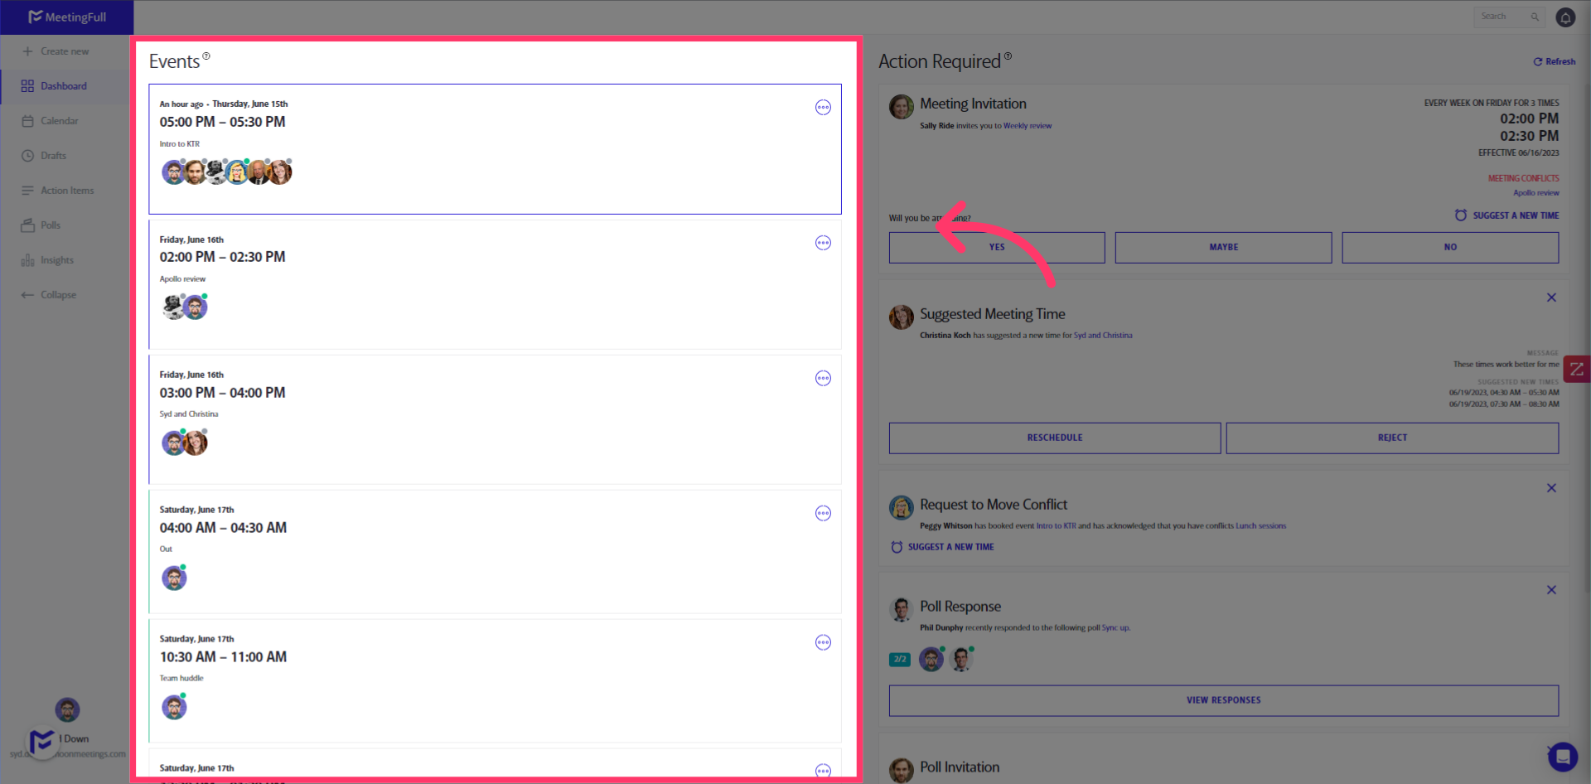
Task: View Insights from the sidebar
Action: pos(56,259)
